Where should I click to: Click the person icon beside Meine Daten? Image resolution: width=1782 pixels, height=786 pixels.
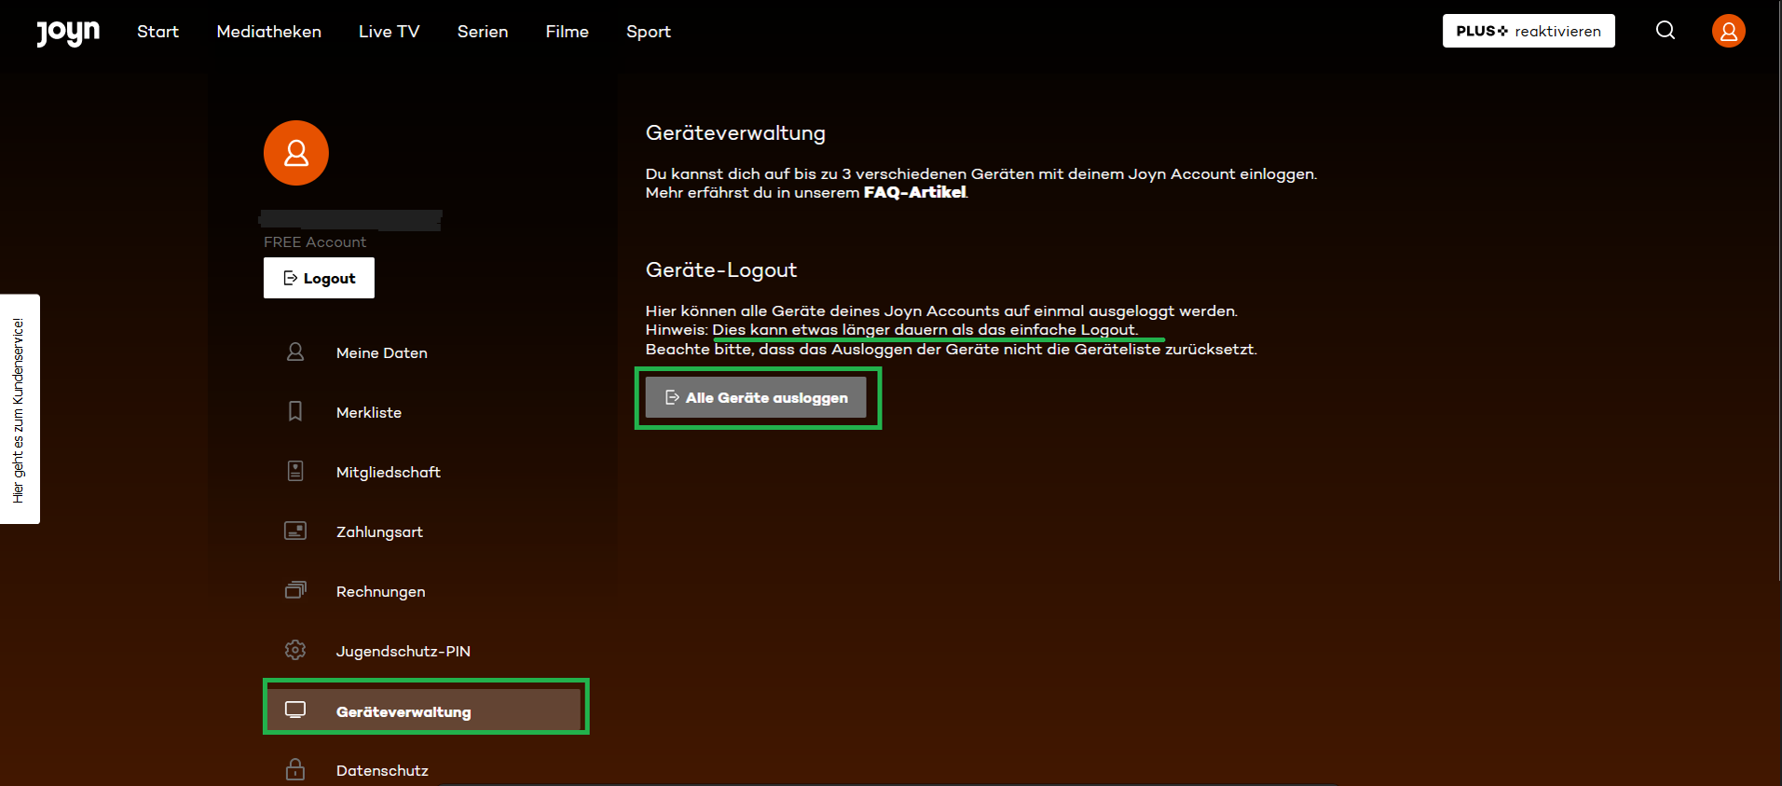click(295, 352)
